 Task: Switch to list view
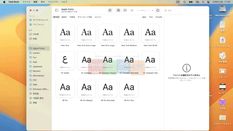tap(132, 10)
